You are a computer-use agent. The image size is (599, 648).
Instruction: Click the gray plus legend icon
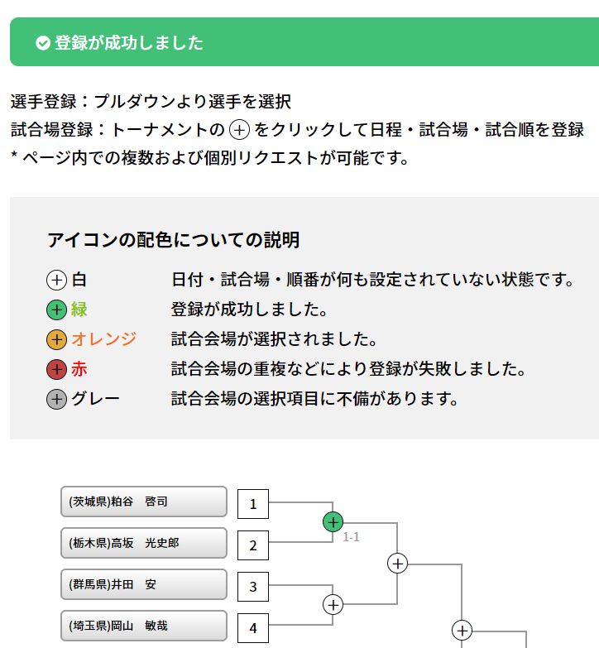click(x=56, y=399)
